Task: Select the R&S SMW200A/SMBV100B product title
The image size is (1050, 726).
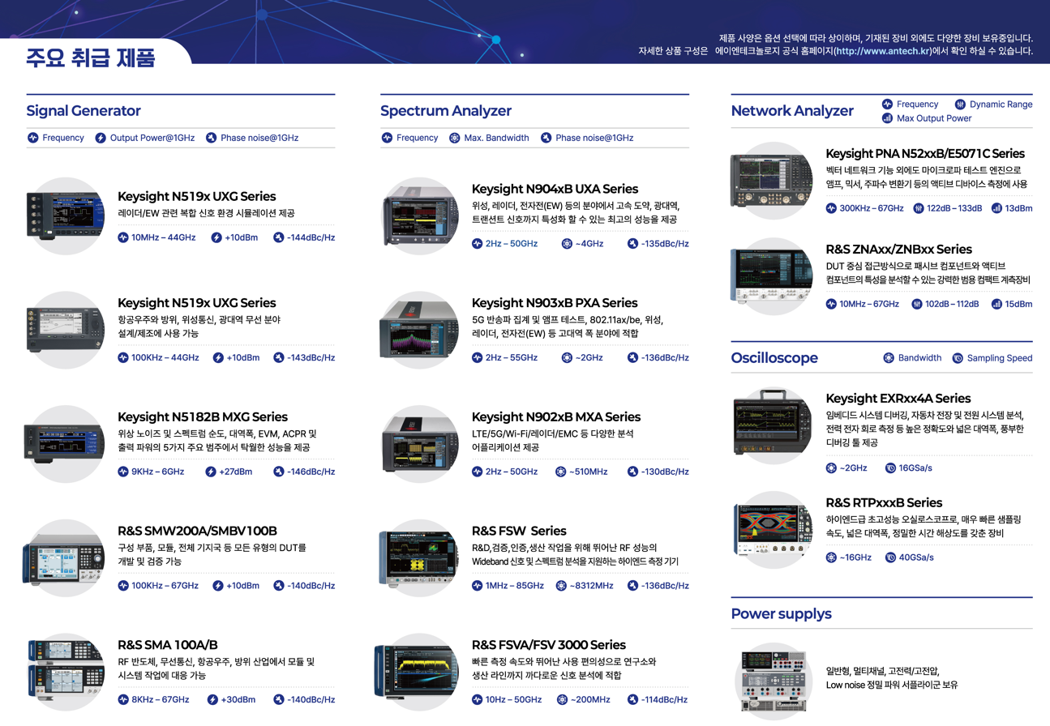Action: pyautogui.click(x=197, y=531)
